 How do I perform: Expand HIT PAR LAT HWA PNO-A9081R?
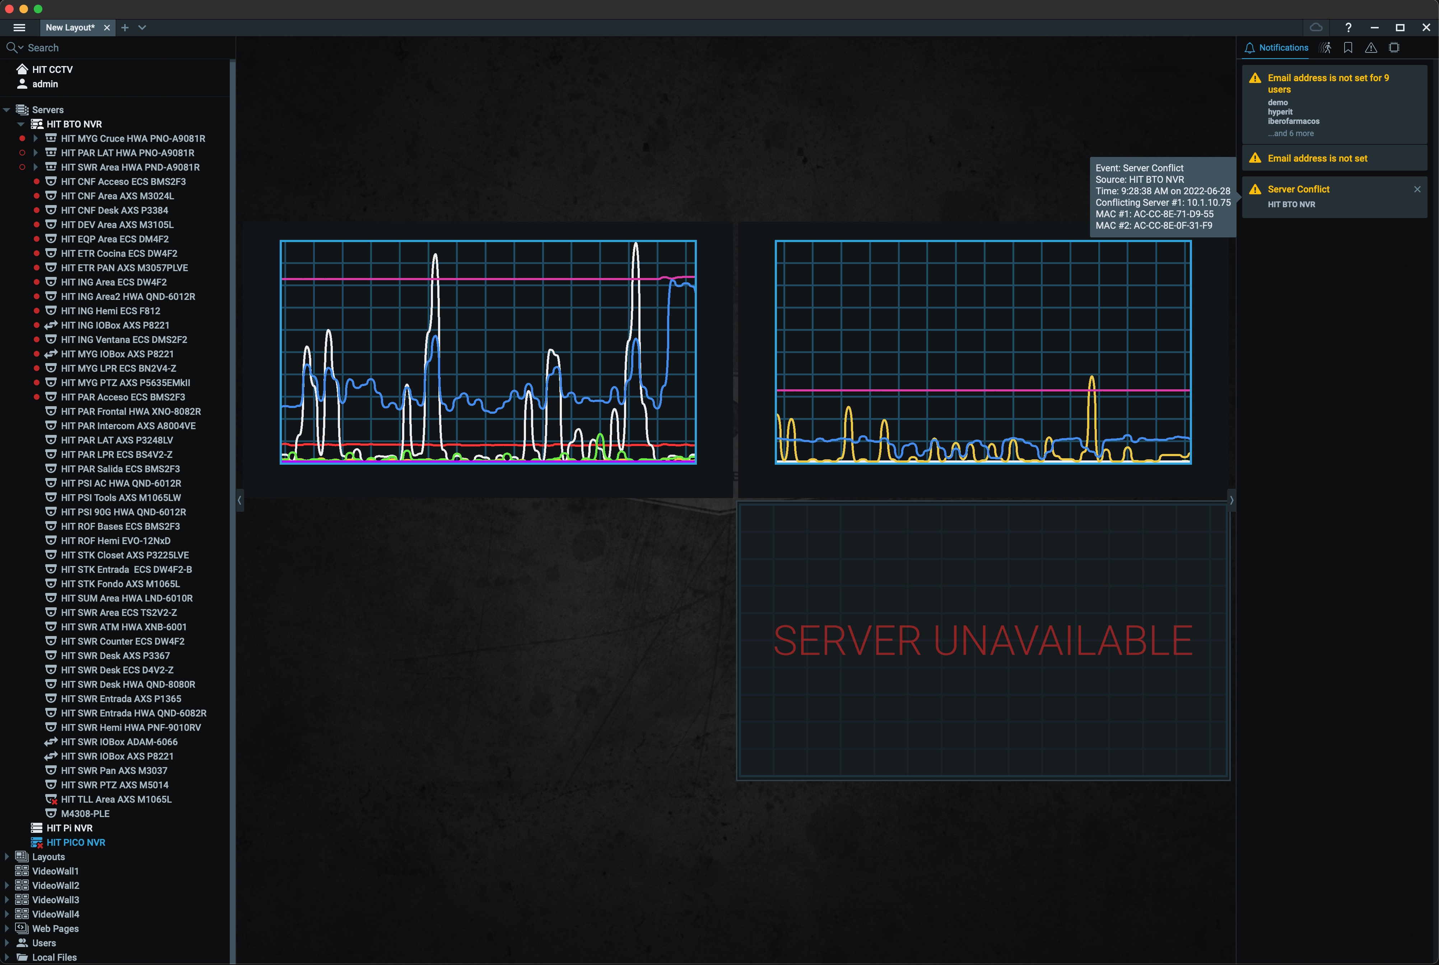point(35,153)
